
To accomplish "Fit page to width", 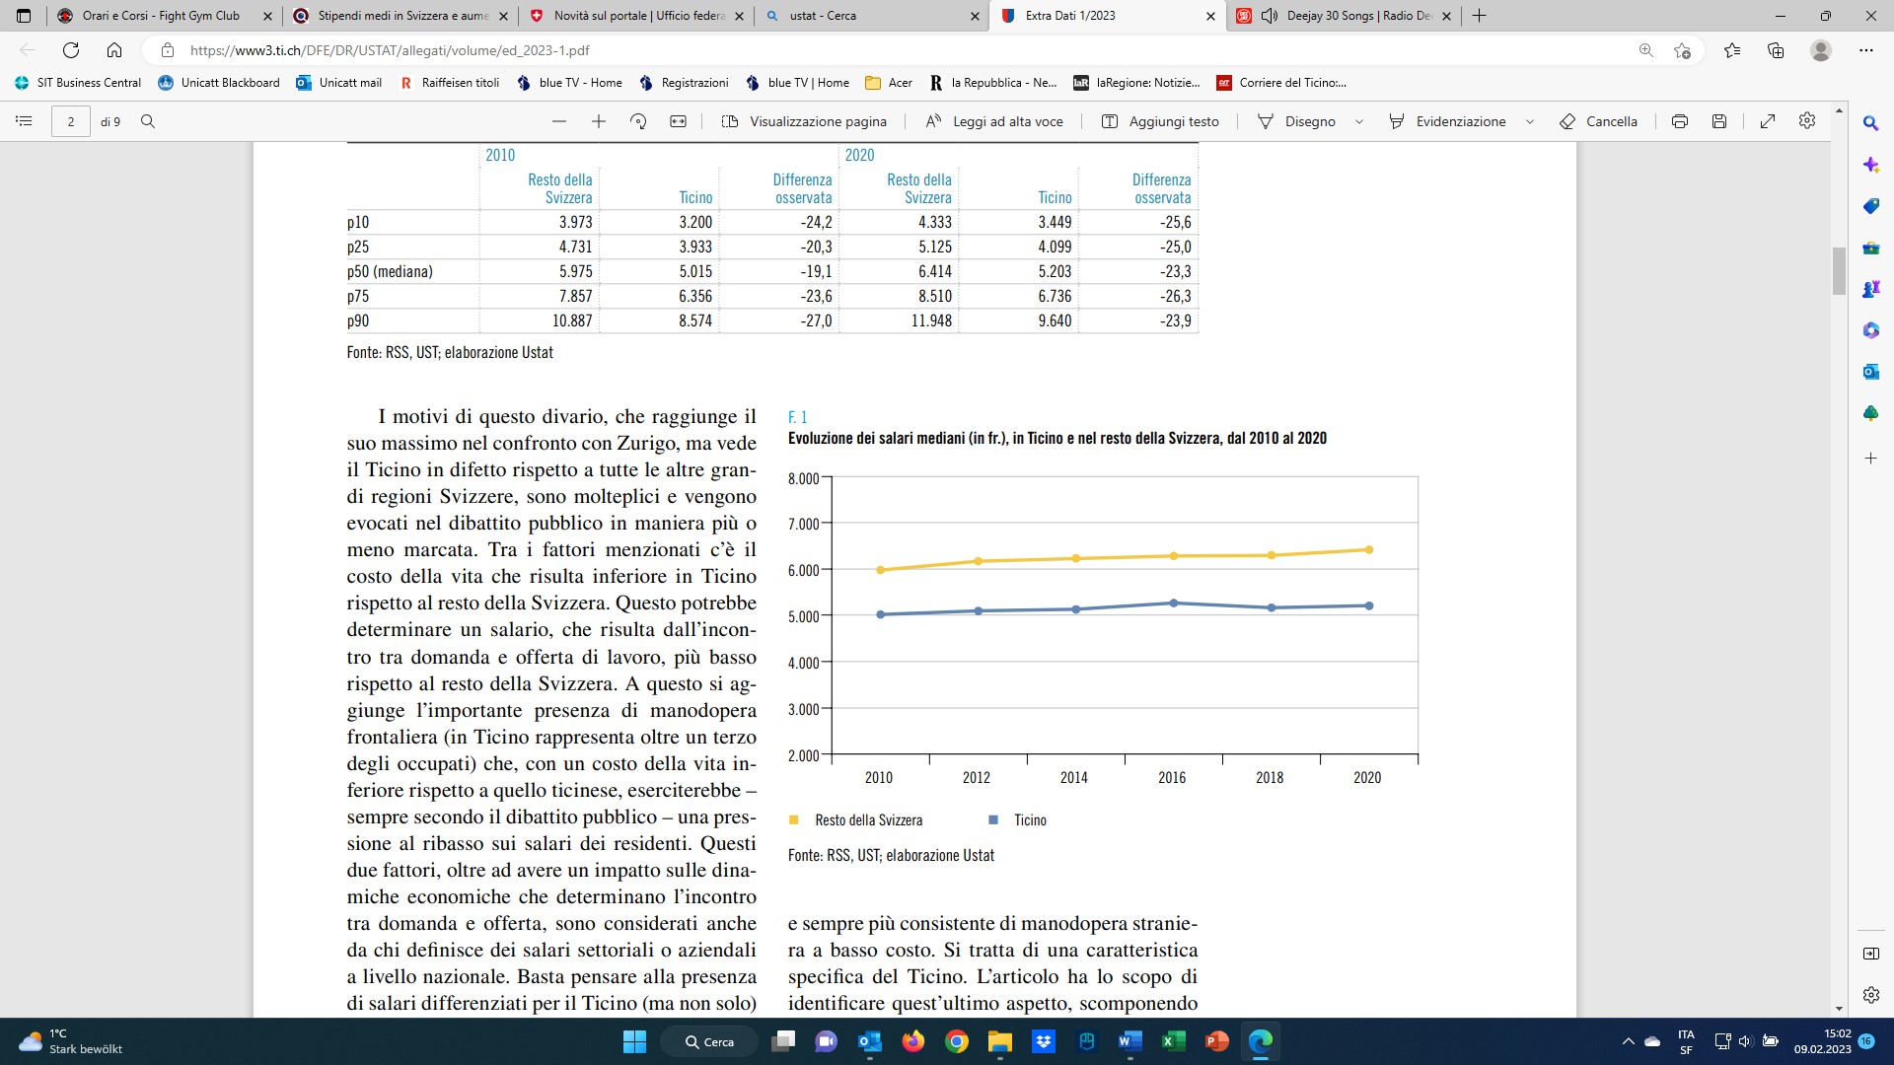I will click(x=678, y=121).
